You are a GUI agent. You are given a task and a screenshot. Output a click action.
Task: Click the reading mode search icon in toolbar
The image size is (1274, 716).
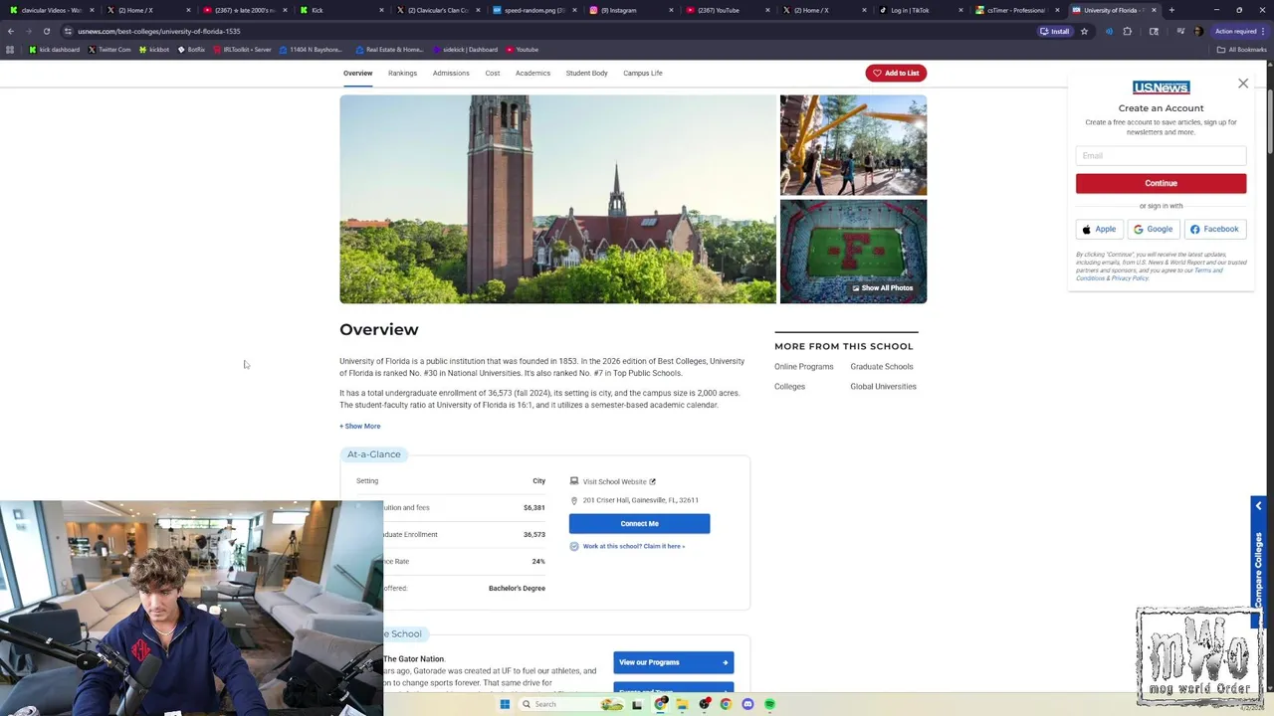1154,31
